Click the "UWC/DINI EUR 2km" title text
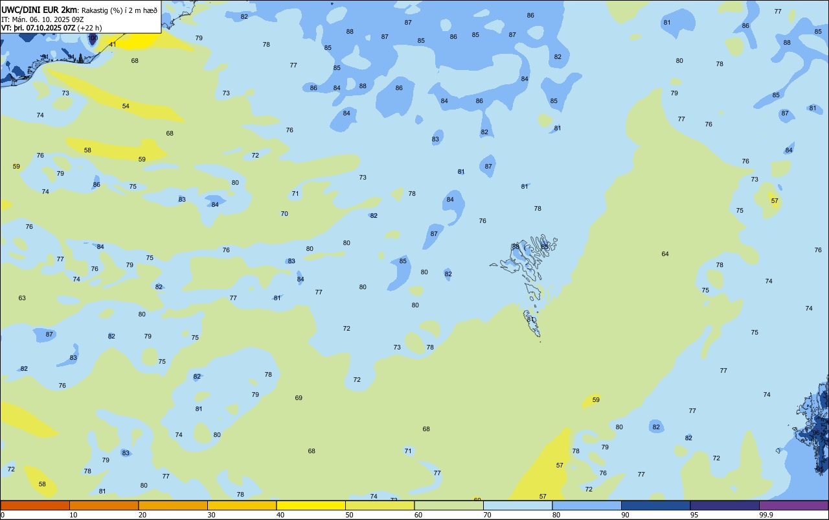This screenshot has width=829, height=520. pyautogui.click(x=39, y=10)
